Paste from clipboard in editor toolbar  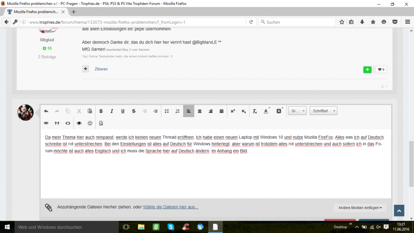pyautogui.click(x=90, y=111)
